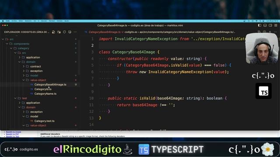280x157 pixels.
Task: Open Changes icon in the editor title actions
Action: (x=259, y=32)
